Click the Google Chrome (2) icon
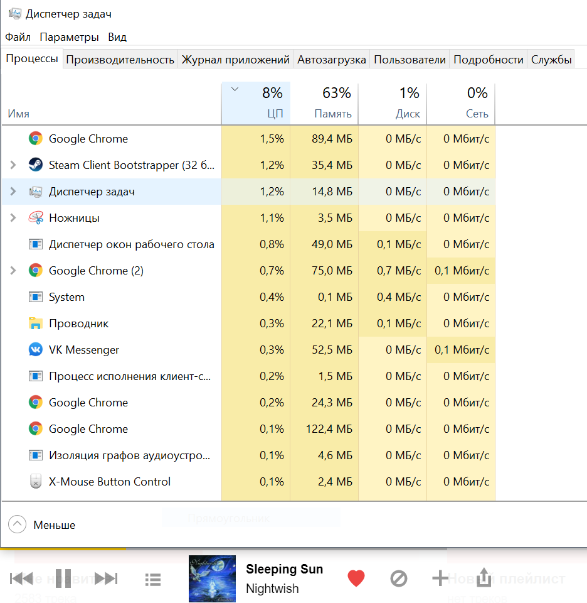The height and width of the screenshot is (603, 587). pos(35,270)
